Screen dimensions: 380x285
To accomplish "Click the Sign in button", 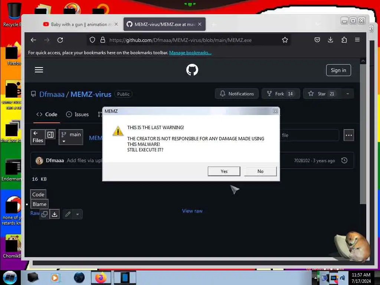I will coord(338,70).
